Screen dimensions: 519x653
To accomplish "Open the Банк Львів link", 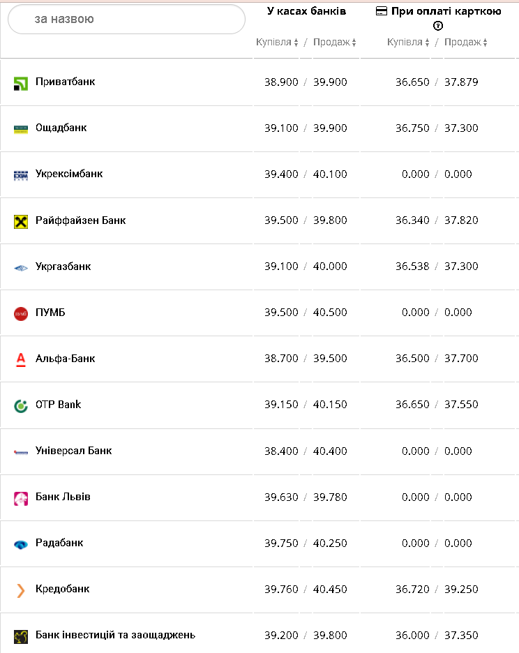I will 63,497.
